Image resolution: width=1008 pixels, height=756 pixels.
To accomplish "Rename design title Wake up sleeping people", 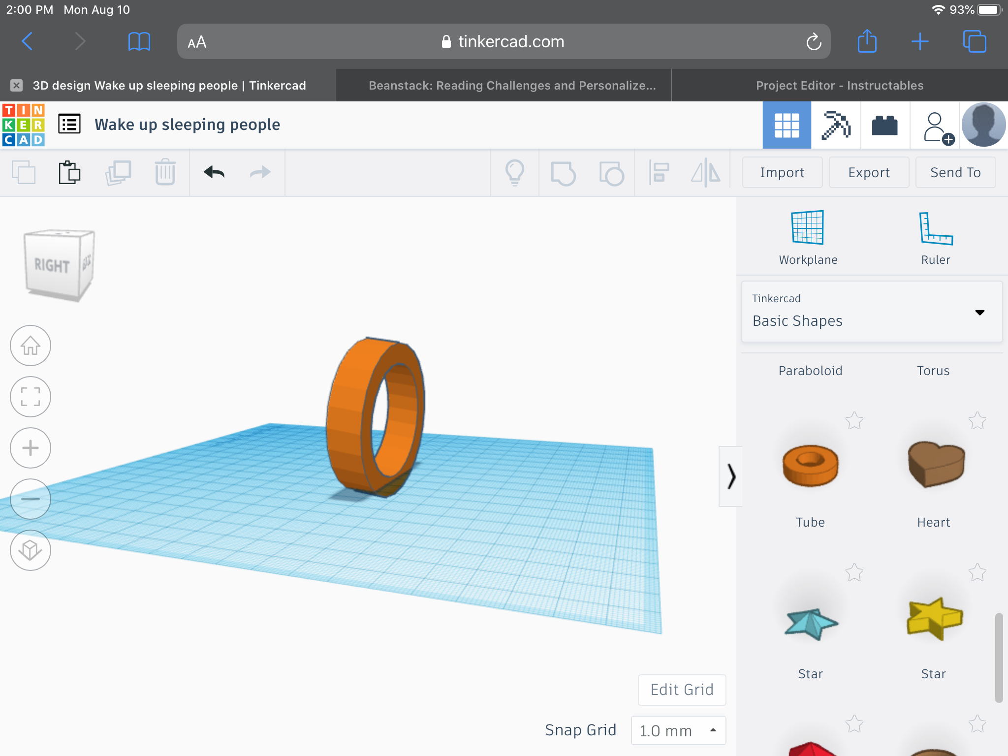I will click(x=187, y=125).
